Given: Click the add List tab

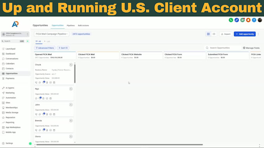Looking at the screenshot, I should 47,41.
